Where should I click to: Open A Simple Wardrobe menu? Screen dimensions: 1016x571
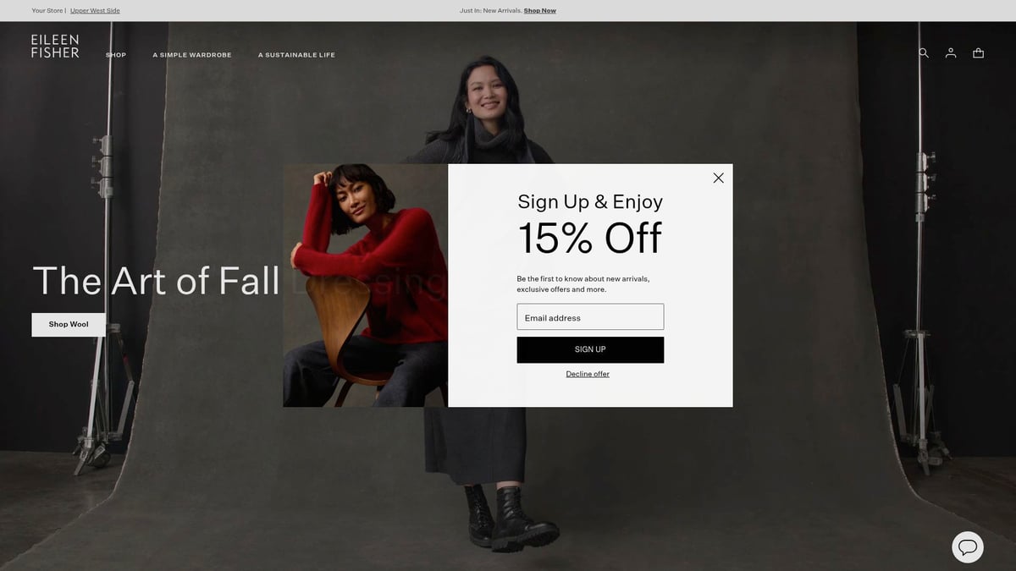[192, 55]
